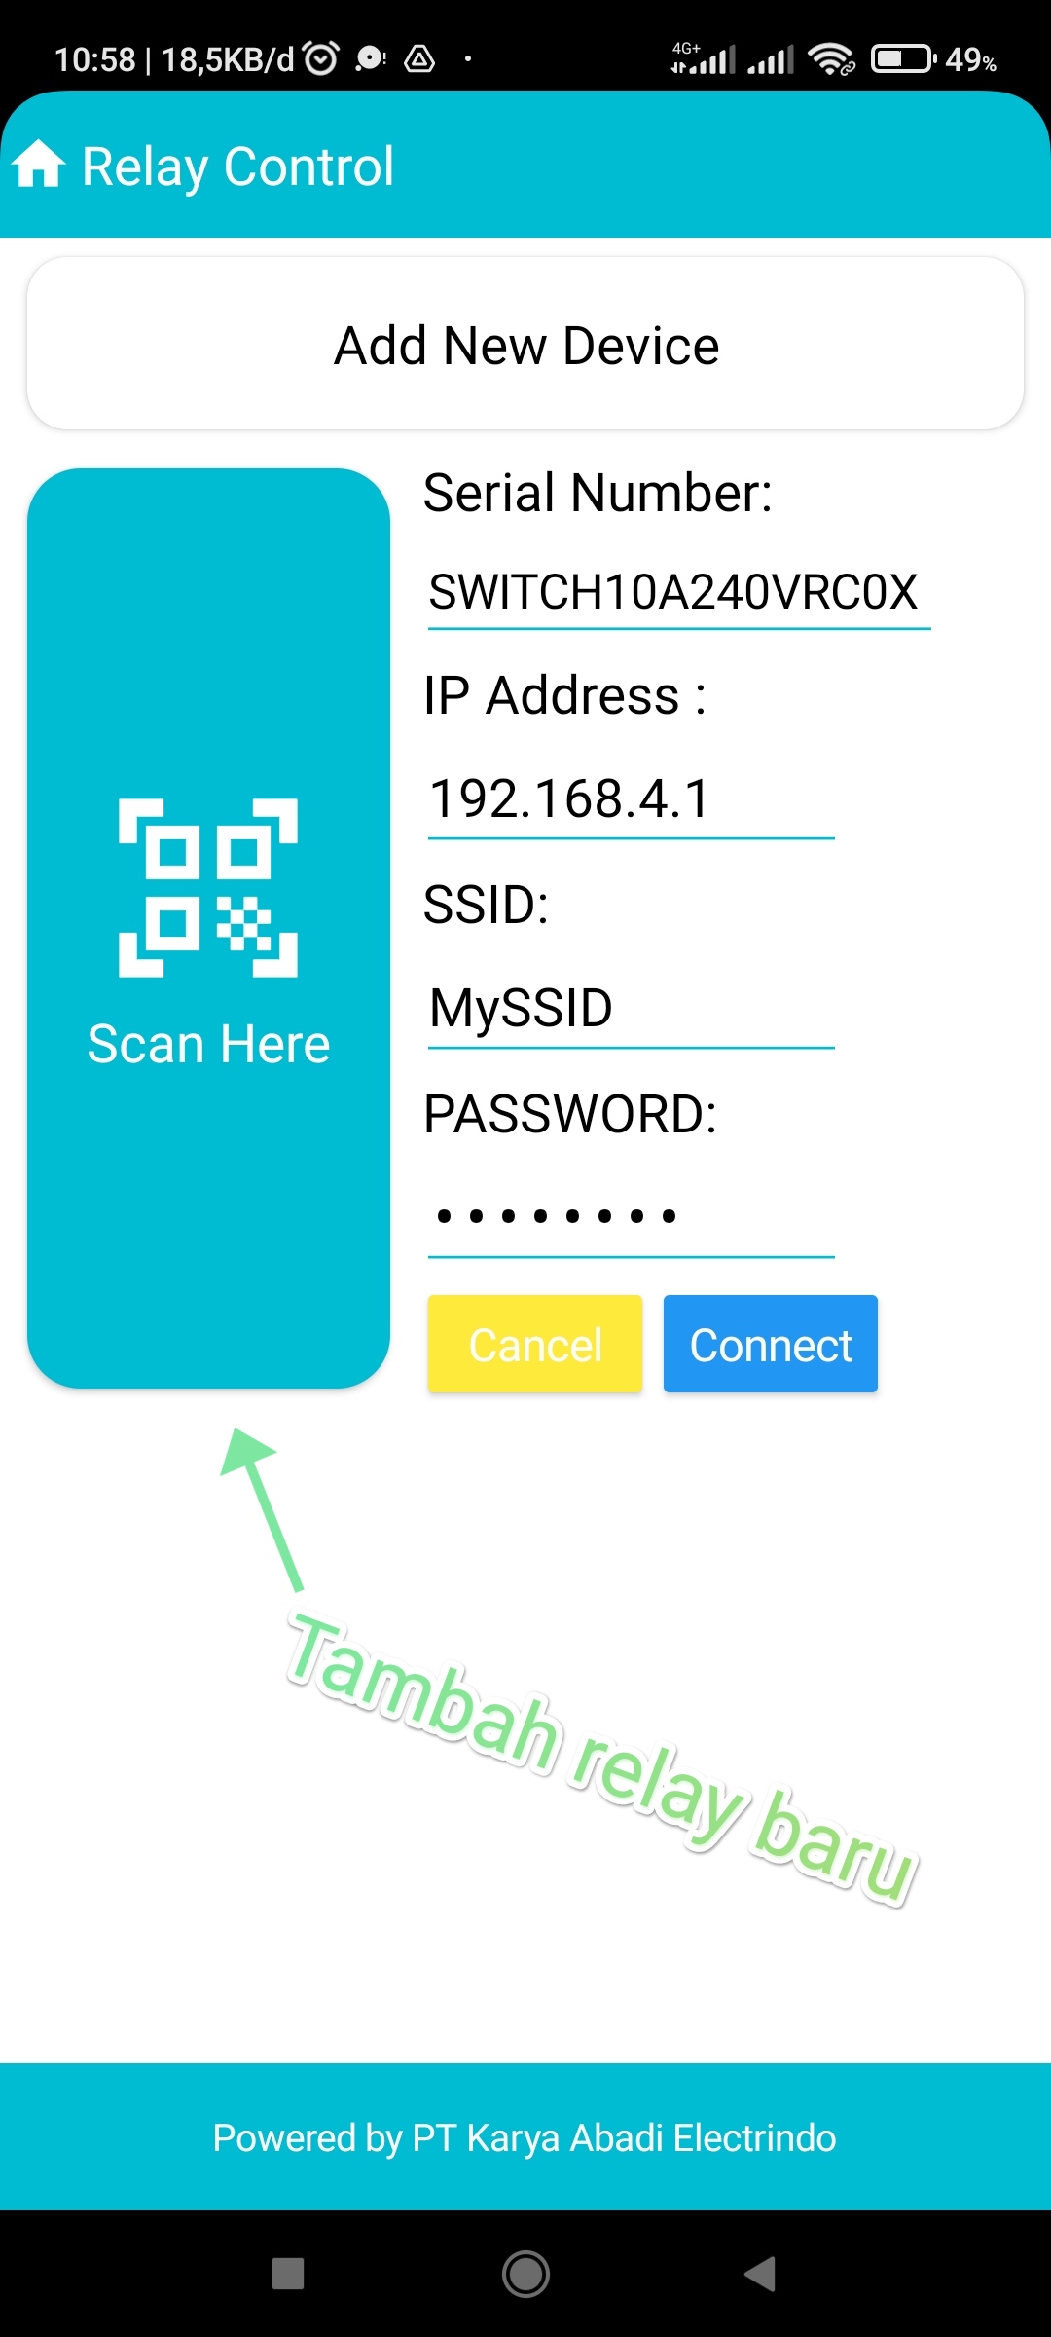Select the Add New Device header card
Viewport: 1051px width, 2337px height.
[525, 344]
